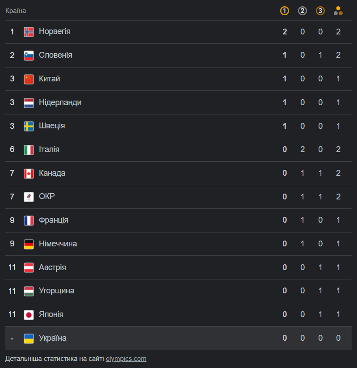Image resolution: width=357 pixels, height=368 pixels.
Task: Click the Canada flag icon
Action: point(29,173)
